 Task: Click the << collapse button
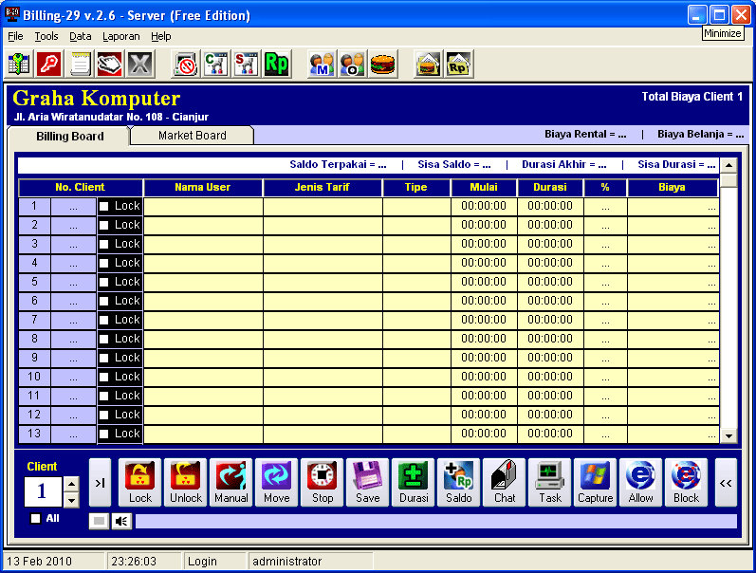click(726, 482)
